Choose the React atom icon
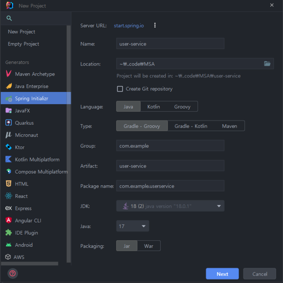283x283 pixels. 8,196
